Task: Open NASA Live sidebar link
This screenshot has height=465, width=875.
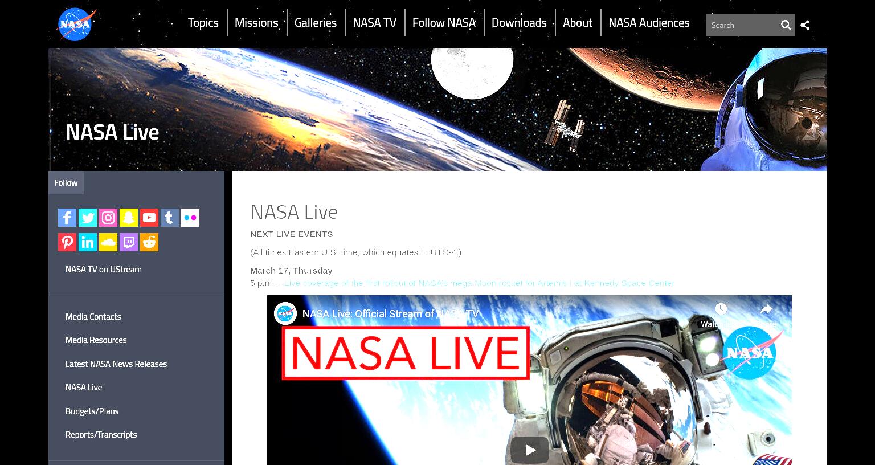Action: pos(84,387)
